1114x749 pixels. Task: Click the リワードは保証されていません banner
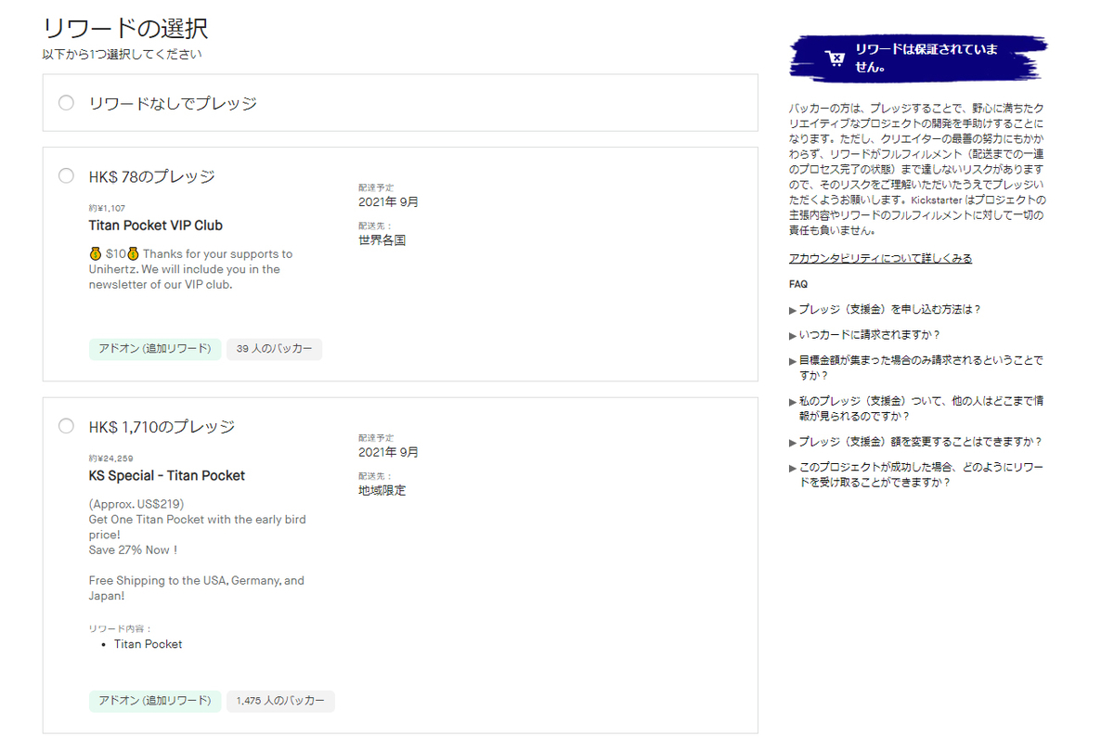click(919, 59)
